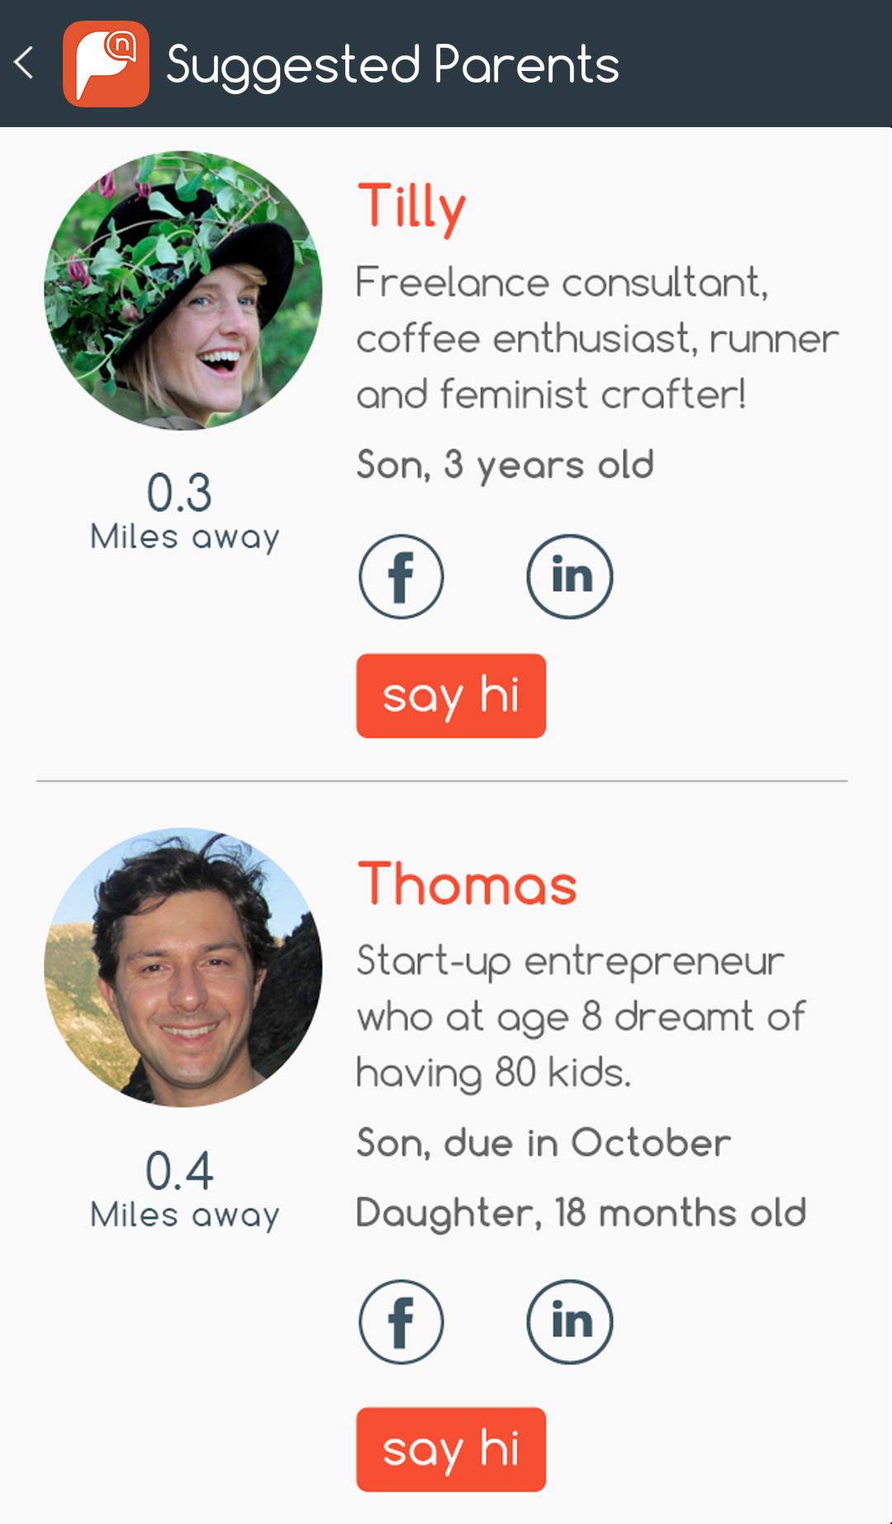This screenshot has height=1524, width=892.
Task: Tap Thomas's "Son, due in October" line
Action: pos(543,1143)
